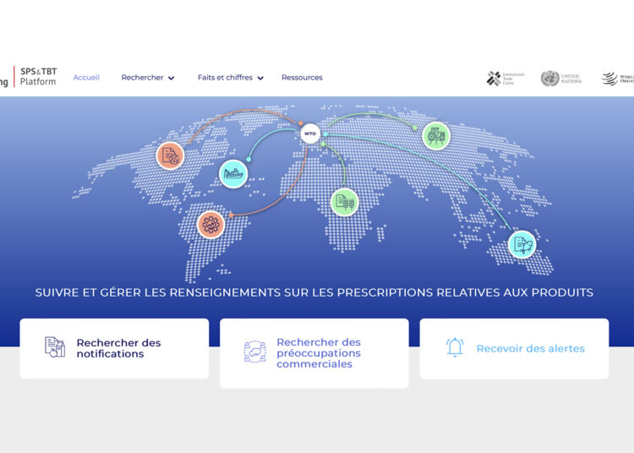Click the WTO node on the map
Screen dimensions: 634x453
coord(310,134)
